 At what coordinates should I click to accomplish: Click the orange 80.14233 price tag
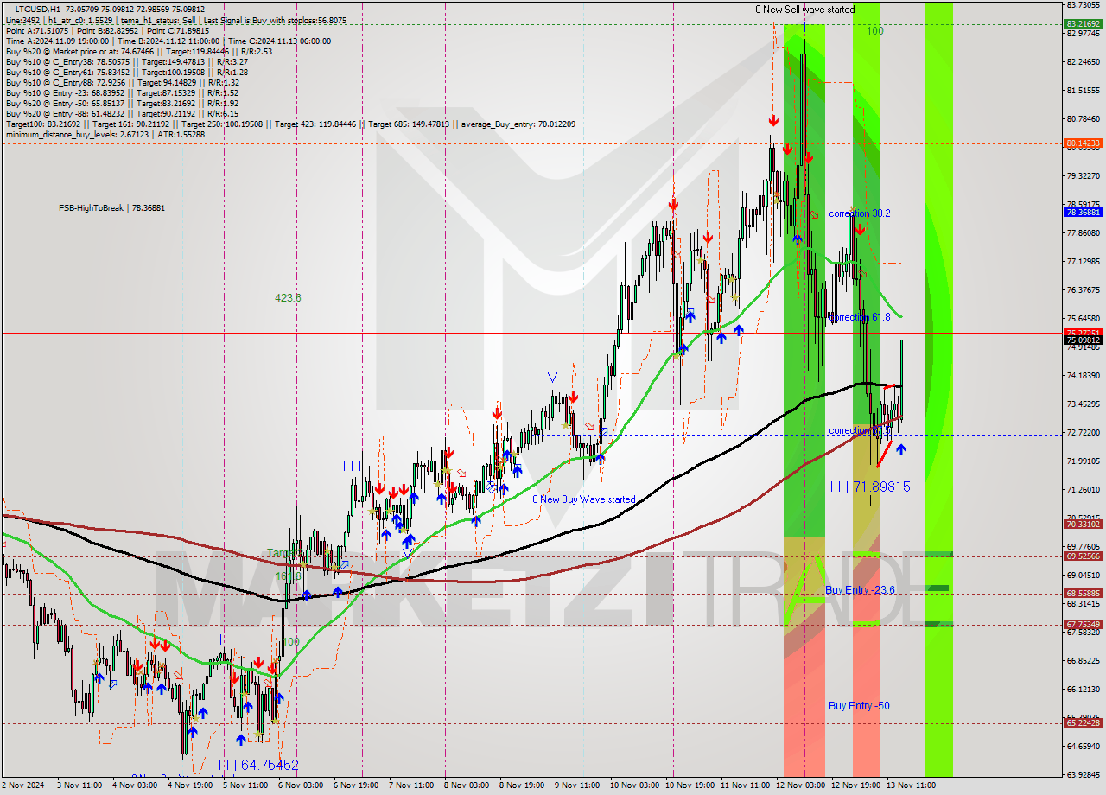coord(1083,143)
